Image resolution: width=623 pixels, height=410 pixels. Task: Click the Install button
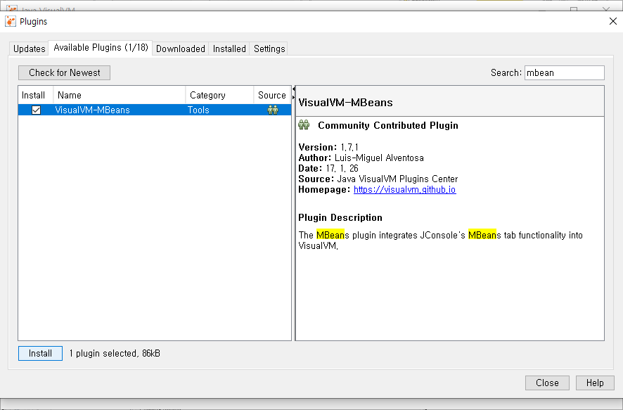(x=40, y=353)
